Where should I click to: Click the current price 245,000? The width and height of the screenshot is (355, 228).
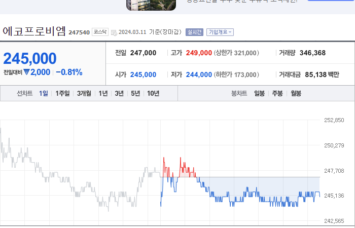[x=29, y=59]
